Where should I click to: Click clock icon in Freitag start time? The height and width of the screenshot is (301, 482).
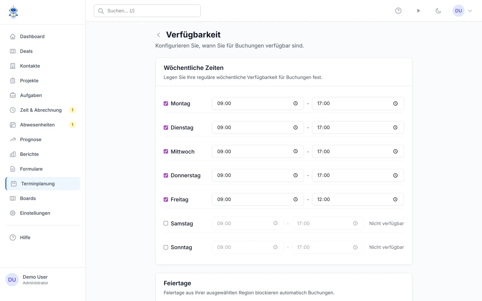(x=296, y=200)
